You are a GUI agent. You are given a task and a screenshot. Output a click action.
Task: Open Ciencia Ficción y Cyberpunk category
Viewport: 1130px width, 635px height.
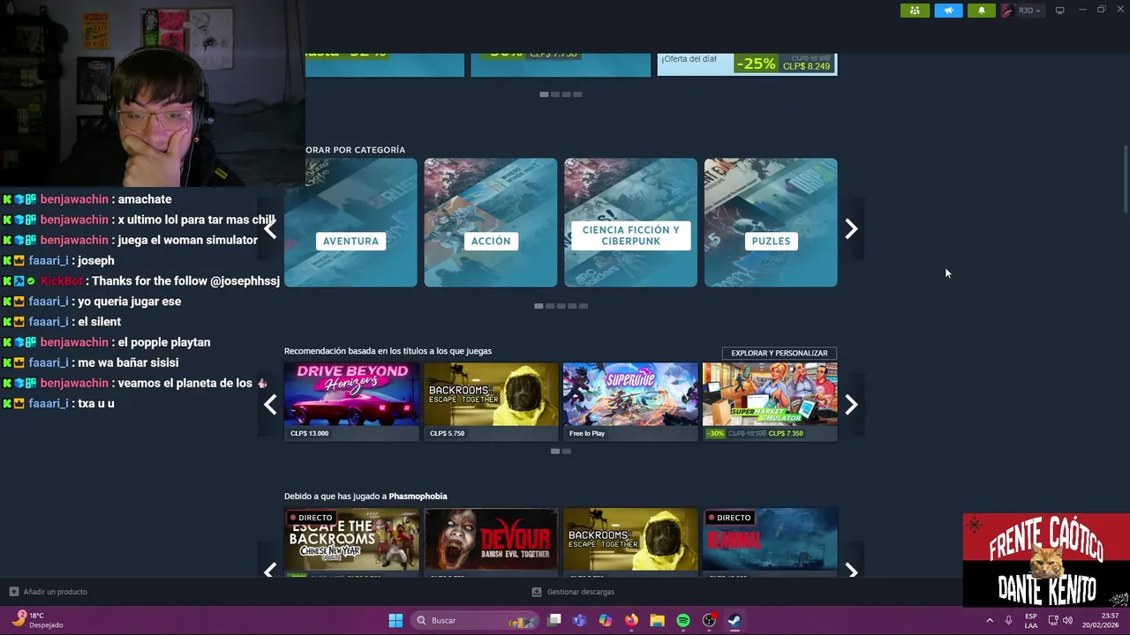pos(630,222)
